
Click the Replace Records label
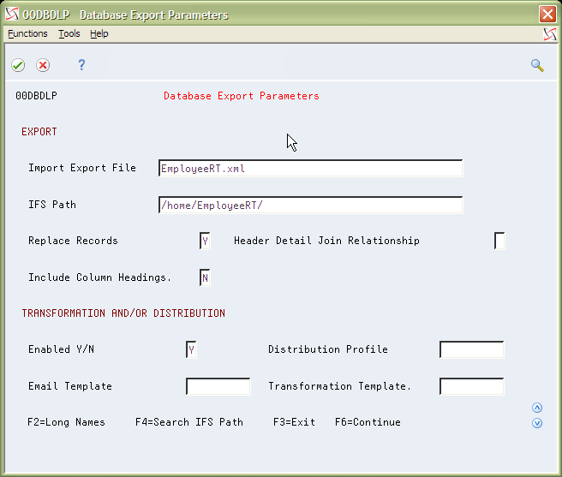[73, 241]
